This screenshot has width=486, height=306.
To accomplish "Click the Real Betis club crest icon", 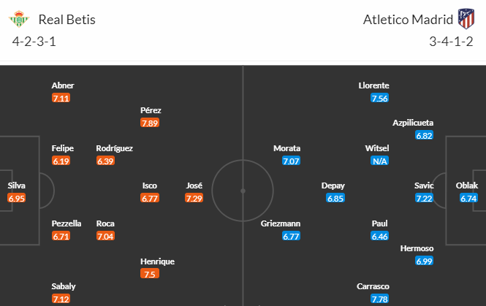I will 19,19.
